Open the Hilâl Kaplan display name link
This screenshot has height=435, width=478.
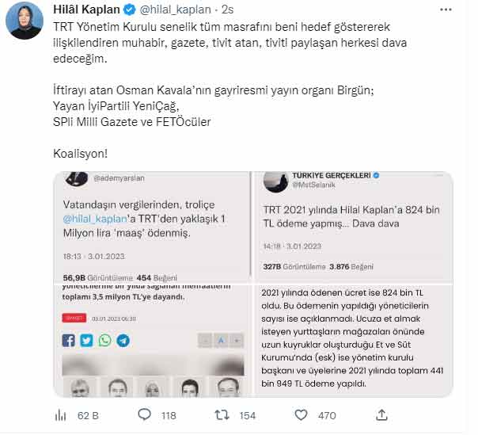[86, 10]
